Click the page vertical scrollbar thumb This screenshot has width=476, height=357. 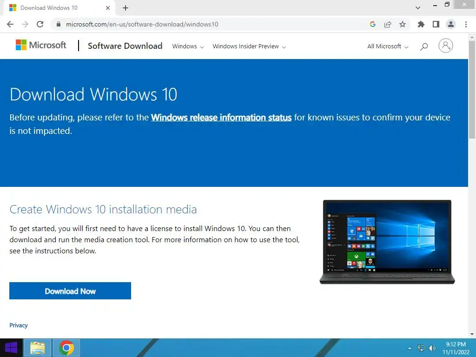(472, 90)
